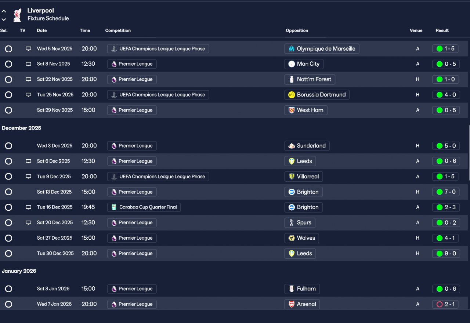Click the Arsenal club badge

point(292,304)
